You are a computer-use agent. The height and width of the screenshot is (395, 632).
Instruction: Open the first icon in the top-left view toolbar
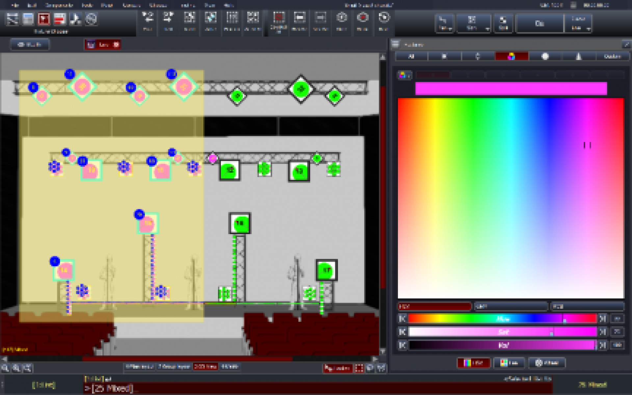(13, 19)
